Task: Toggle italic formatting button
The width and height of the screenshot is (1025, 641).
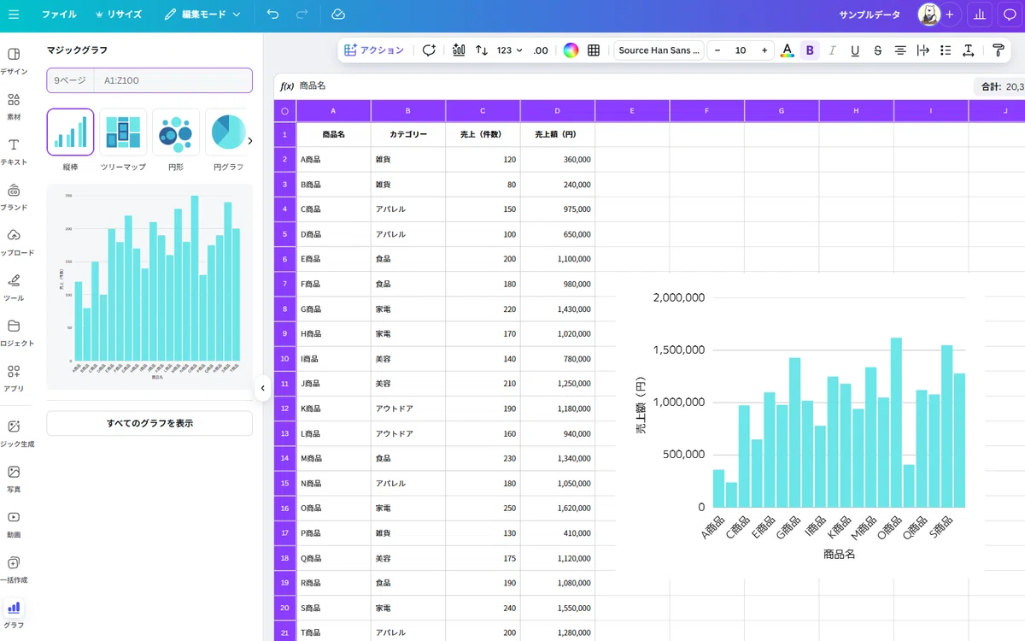Action: pos(832,50)
